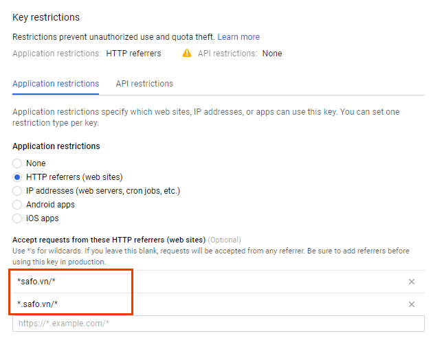
Task: Click the *safo.vn/* referrer row
Action: coord(219,282)
